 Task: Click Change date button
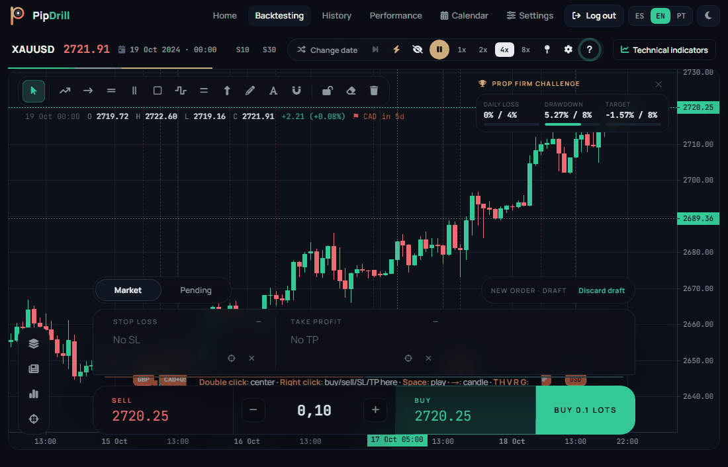coord(328,50)
